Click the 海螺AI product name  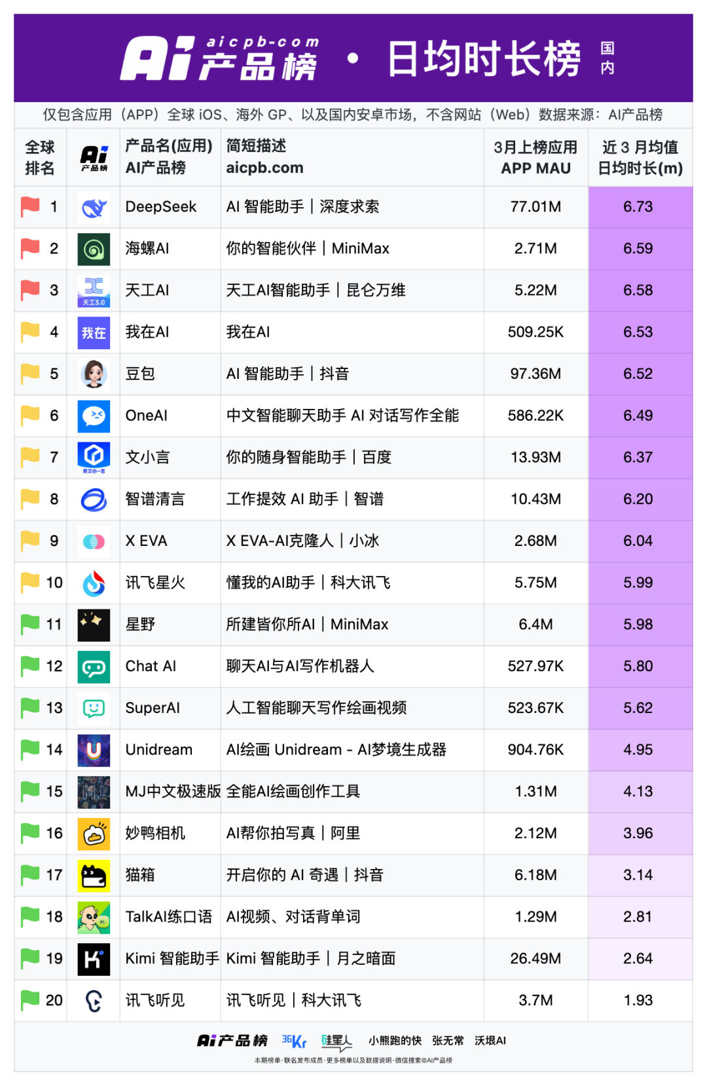pos(147,248)
